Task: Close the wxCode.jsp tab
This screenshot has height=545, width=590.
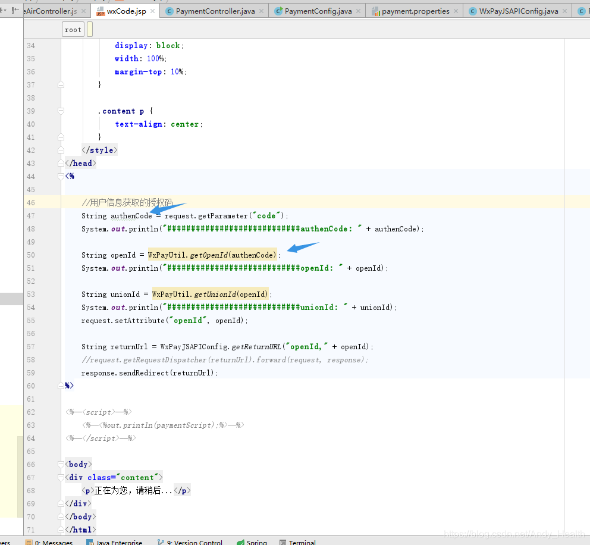Action: coord(152,11)
